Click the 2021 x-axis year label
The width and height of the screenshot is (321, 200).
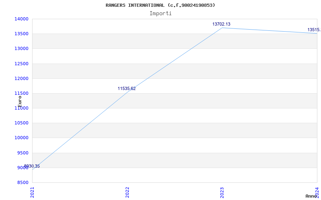[x=33, y=192]
